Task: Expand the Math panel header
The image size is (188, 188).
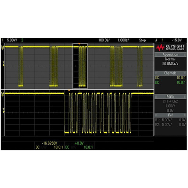Action: coord(170,96)
